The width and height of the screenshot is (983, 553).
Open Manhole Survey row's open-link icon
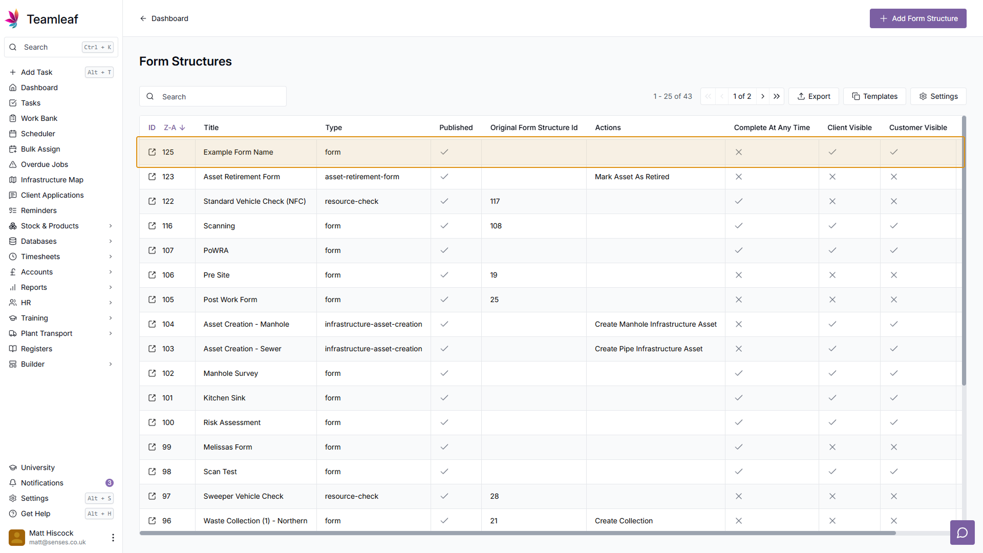152,373
